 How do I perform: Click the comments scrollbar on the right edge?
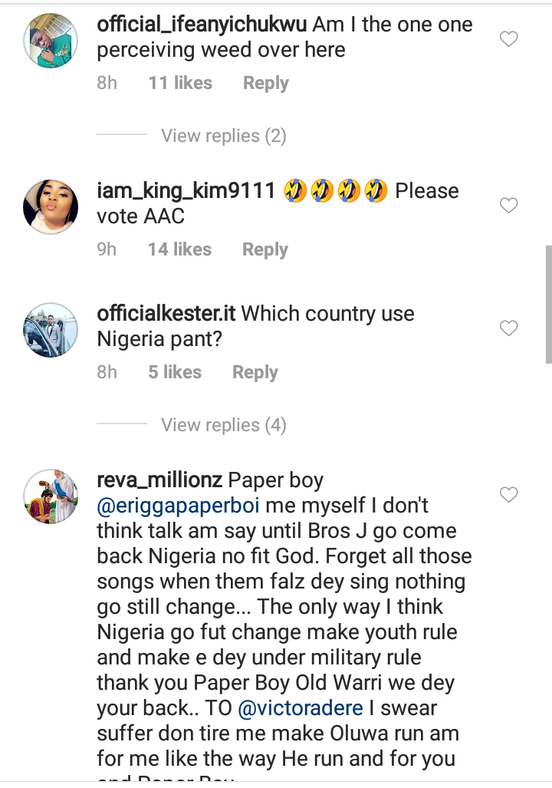tap(547, 303)
